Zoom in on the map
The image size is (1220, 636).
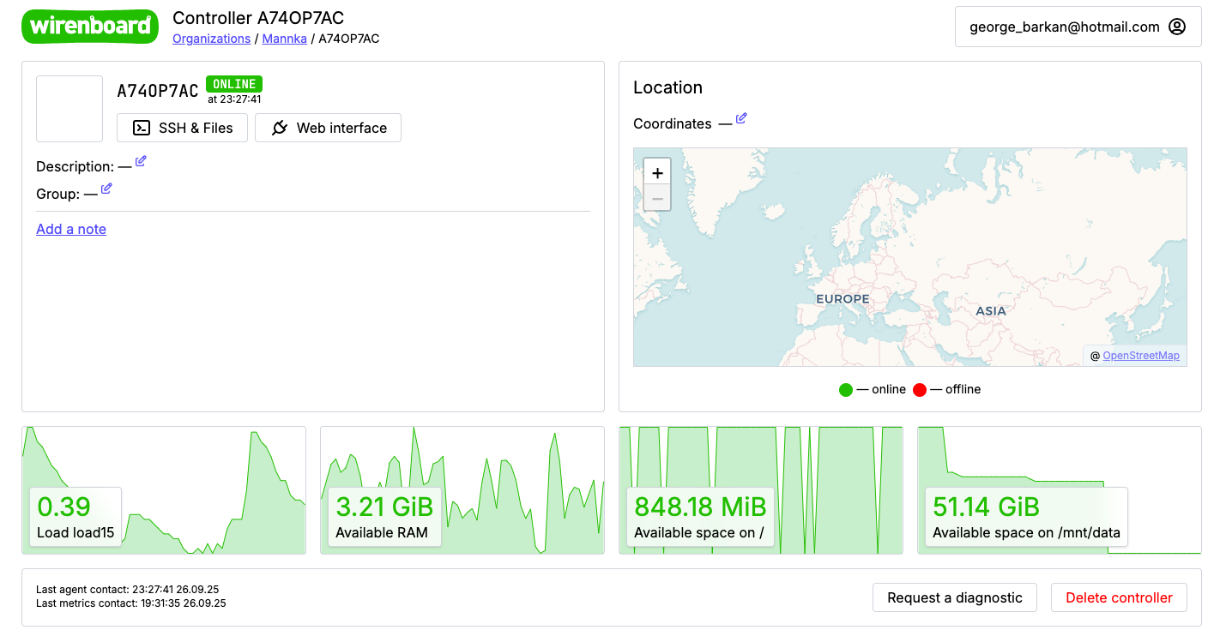[657, 173]
